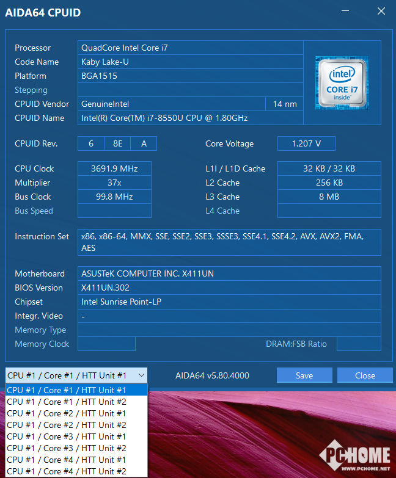
Task: Click the 14 nm process value
Action: coord(284,104)
